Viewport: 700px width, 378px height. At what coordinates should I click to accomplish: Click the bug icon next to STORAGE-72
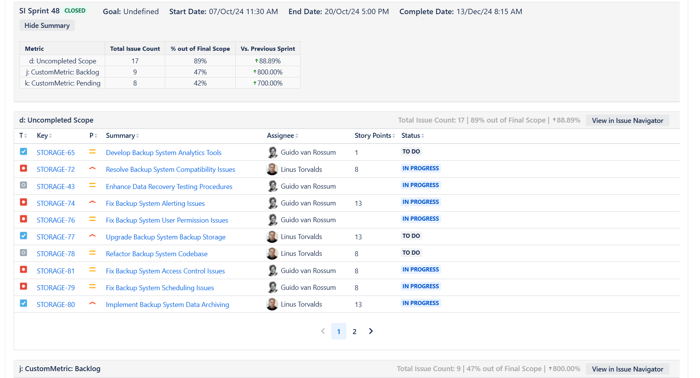pos(23,168)
